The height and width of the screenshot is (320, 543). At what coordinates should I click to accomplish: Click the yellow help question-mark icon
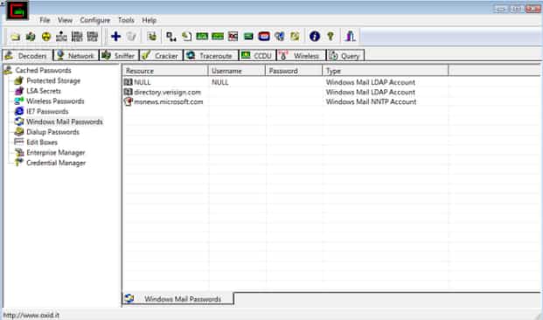pos(330,37)
